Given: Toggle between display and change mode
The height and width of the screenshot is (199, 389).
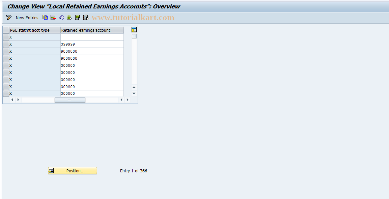Looking at the screenshot, I should click(x=8, y=17).
